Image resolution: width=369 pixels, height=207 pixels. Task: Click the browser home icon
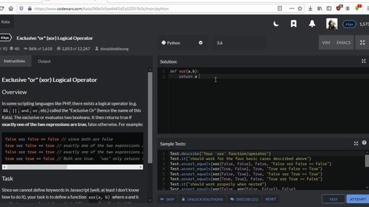click(x=11, y=9)
